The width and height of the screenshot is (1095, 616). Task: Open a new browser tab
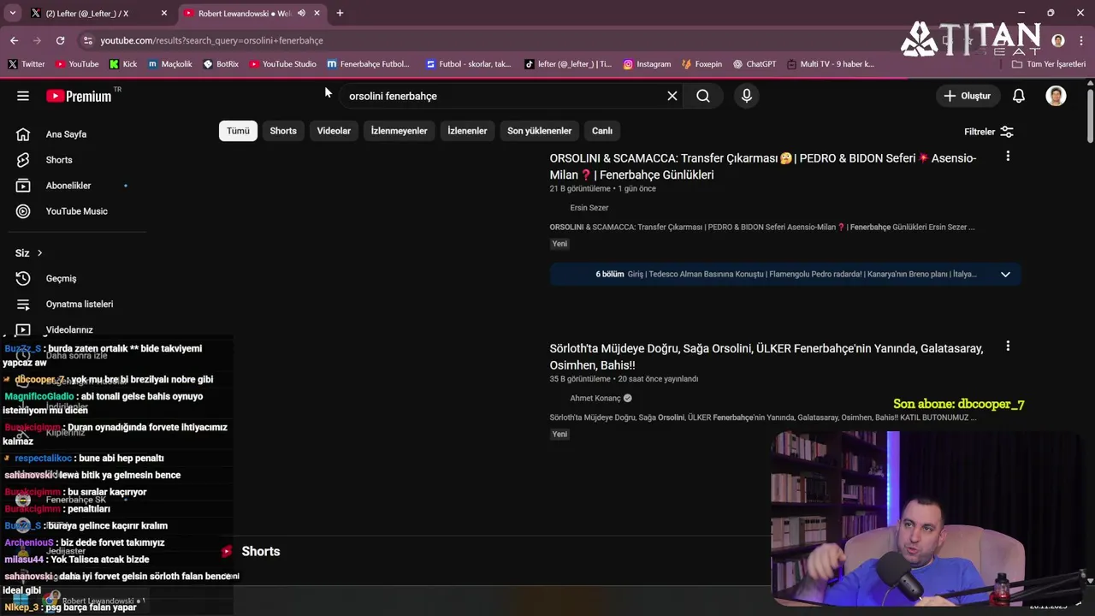tap(340, 13)
